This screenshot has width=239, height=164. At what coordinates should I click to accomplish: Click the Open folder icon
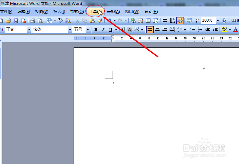[x=8, y=21]
